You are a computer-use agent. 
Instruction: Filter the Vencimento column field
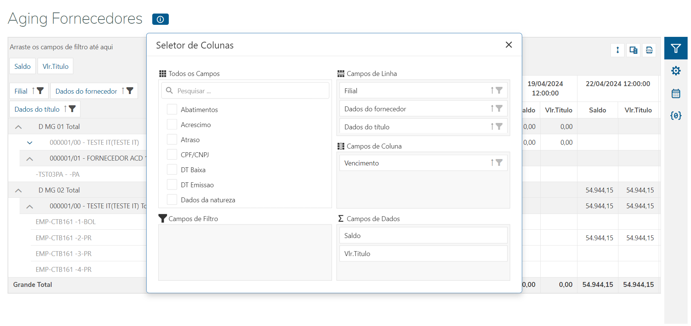(x=499, y=163)
